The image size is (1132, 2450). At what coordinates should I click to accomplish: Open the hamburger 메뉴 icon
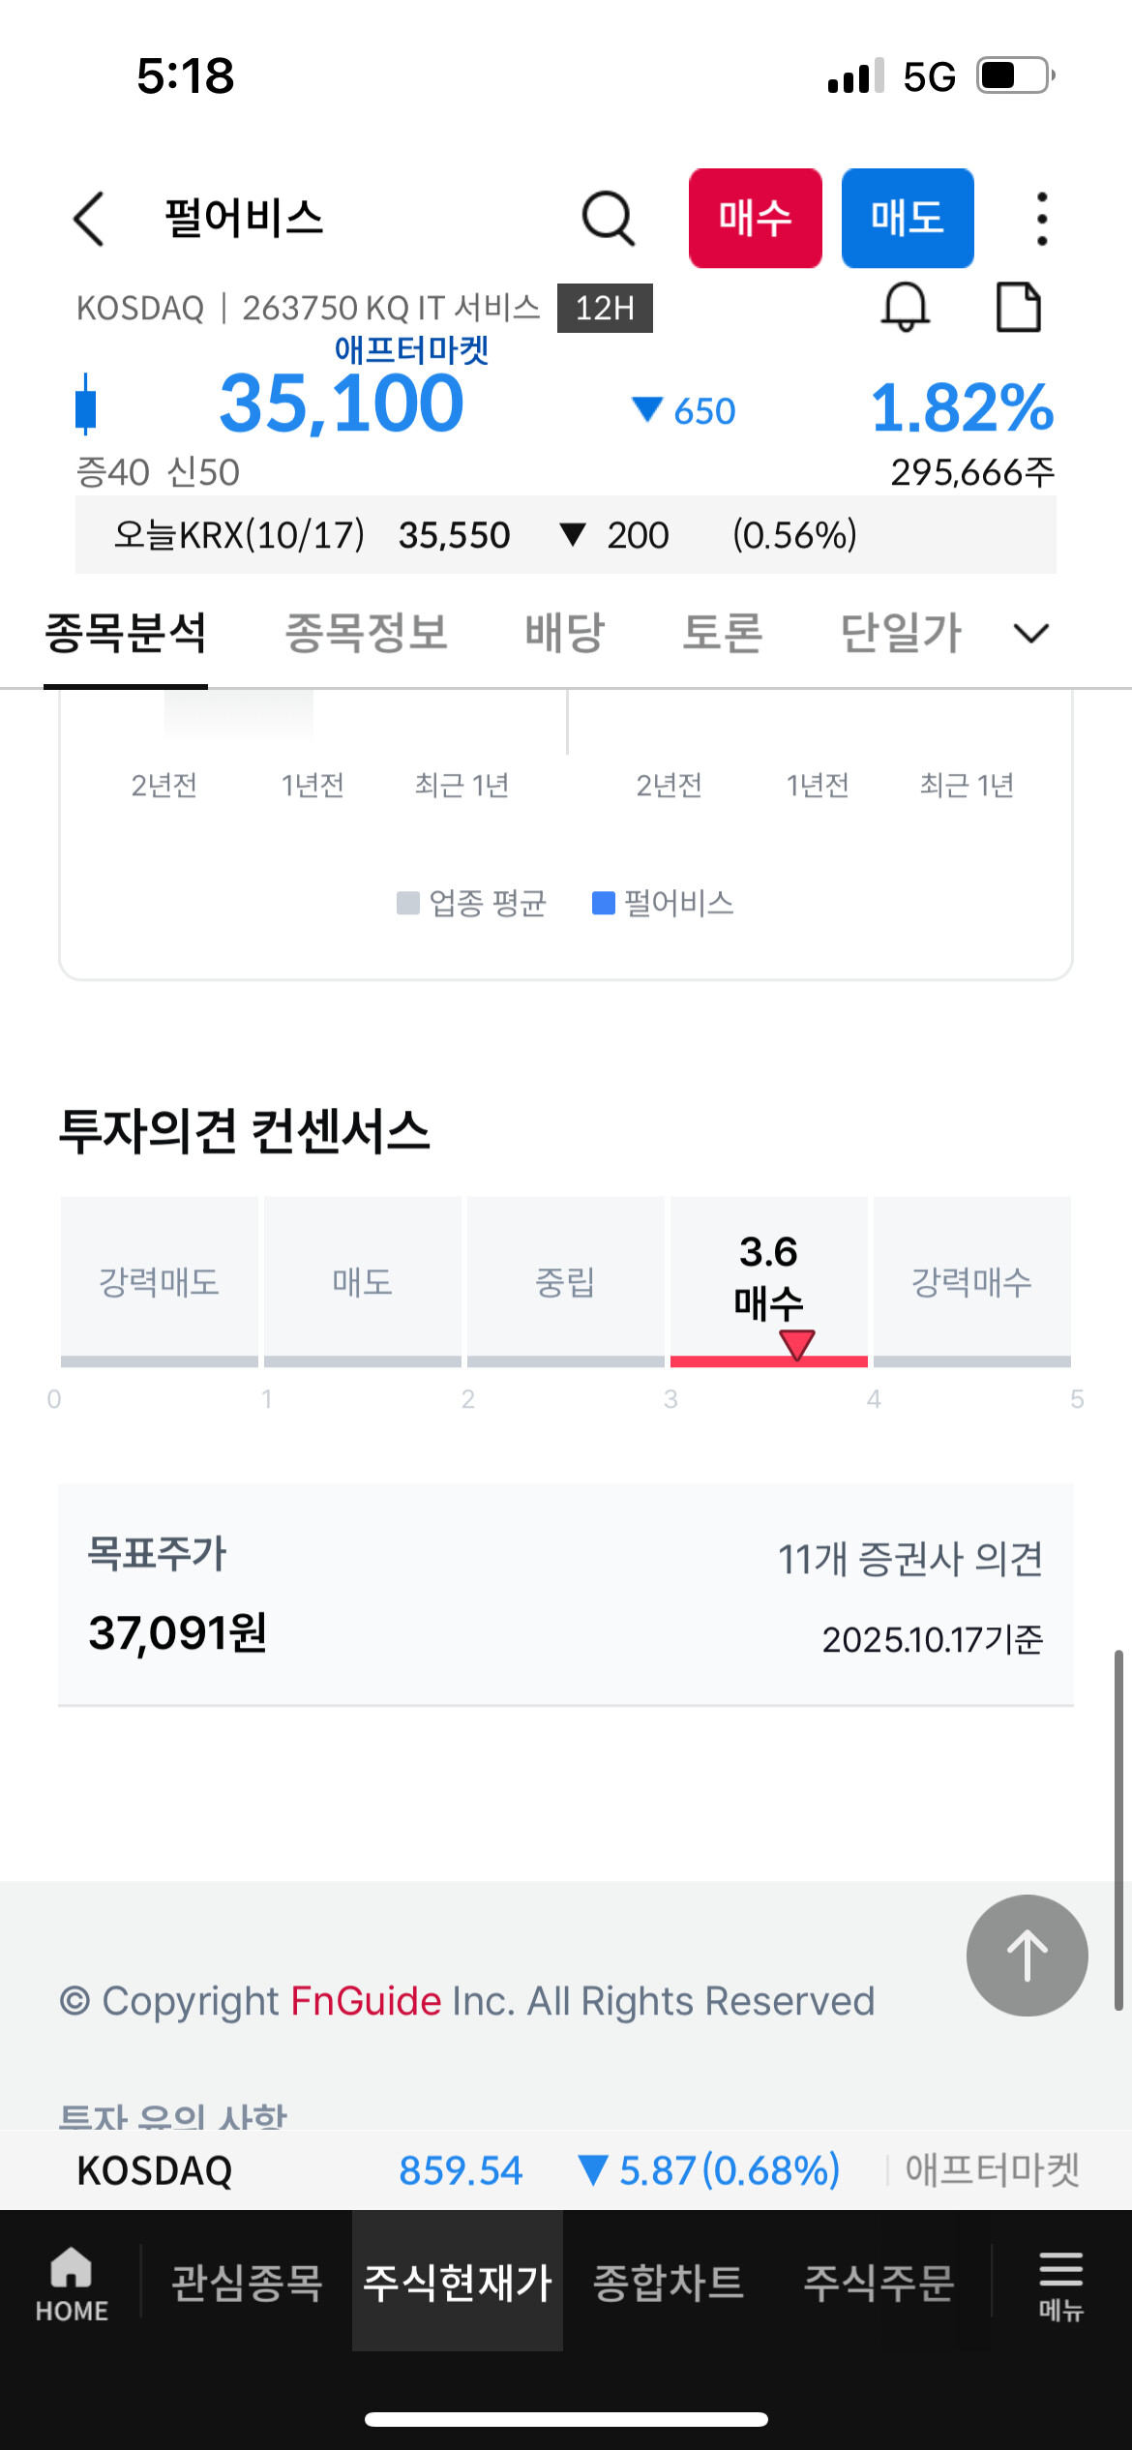pyautogui.click(x=1060, y=2284)
